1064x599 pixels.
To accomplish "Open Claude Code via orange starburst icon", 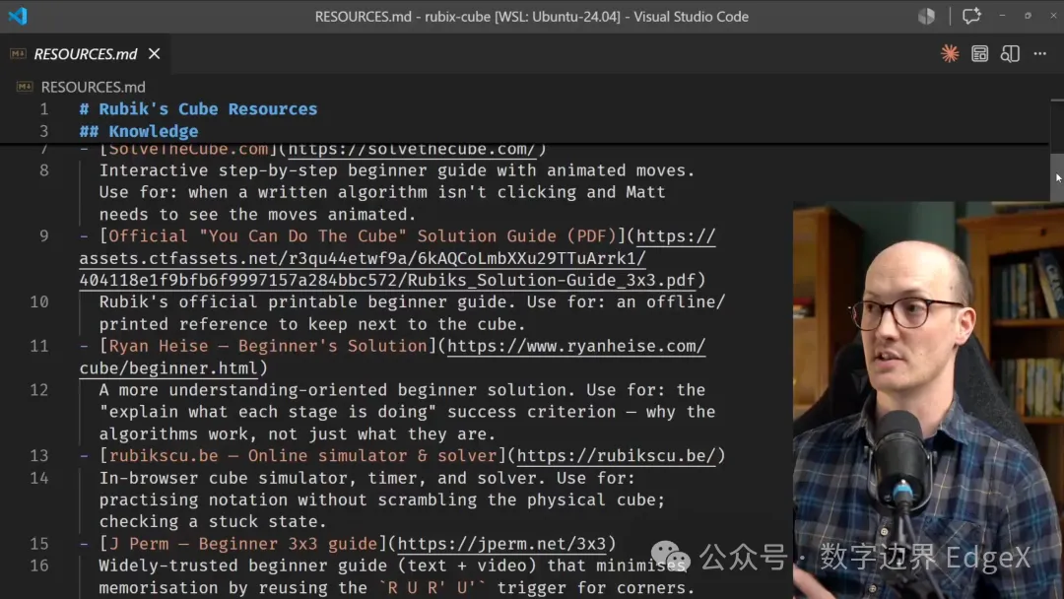I will [x=950, y=53].
